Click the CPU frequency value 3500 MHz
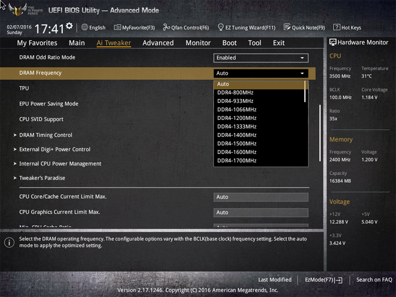Image resolution: width=396 pixels, height=297 pixels. (x=340, y=76)
